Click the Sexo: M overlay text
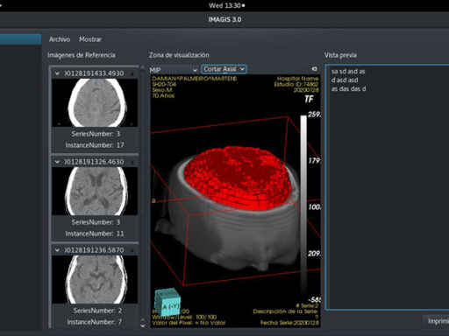449x336 pixels. point(162,90)
